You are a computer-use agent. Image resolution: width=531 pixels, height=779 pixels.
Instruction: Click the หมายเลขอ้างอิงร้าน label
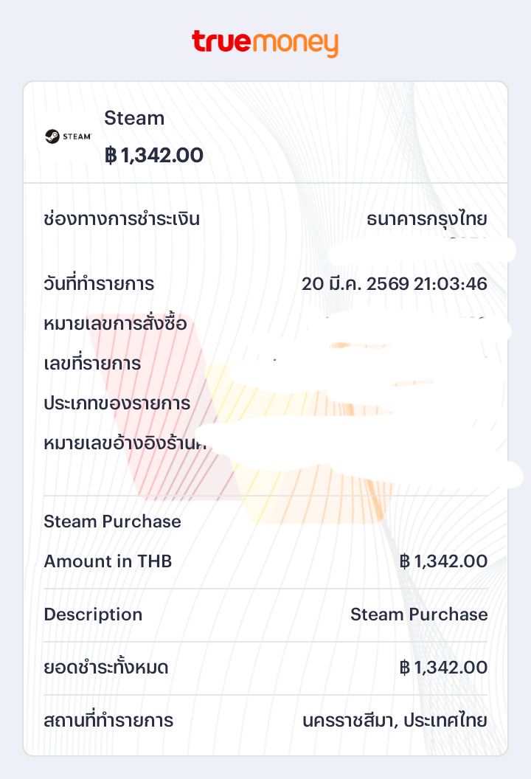[122, 443]
